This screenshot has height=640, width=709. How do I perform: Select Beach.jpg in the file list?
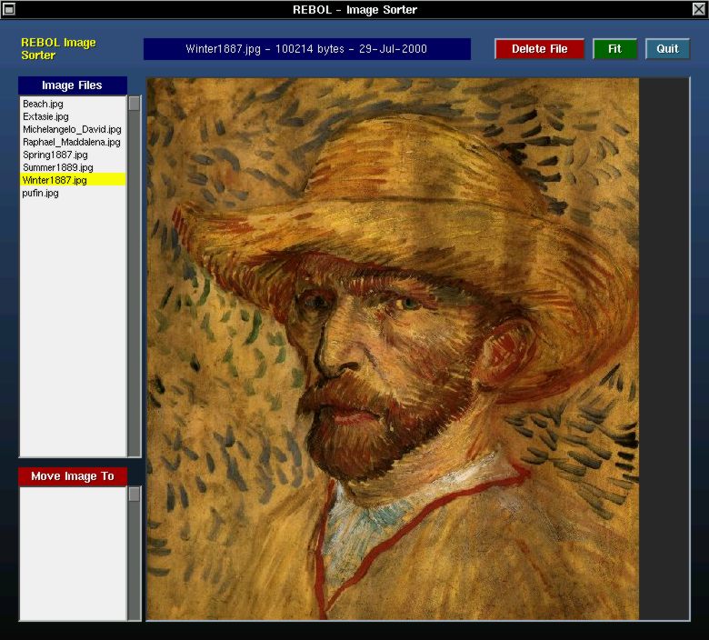point(43,105)
